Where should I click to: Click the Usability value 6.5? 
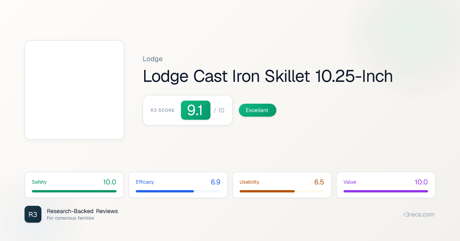319,182
